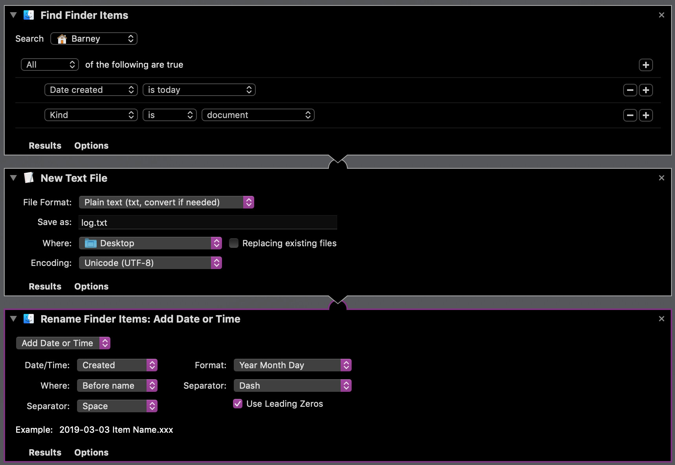Open the Barney search location dropdown
Screen dimensions: 675x465
click(94, 39)
